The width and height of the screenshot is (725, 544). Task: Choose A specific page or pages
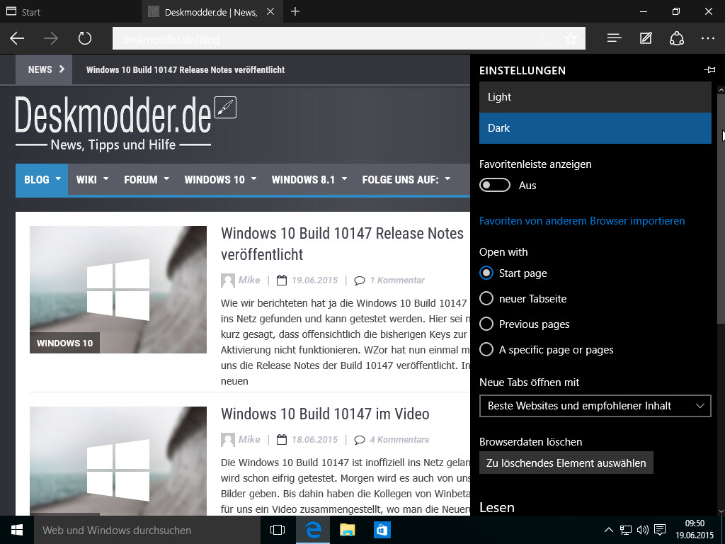486,349
